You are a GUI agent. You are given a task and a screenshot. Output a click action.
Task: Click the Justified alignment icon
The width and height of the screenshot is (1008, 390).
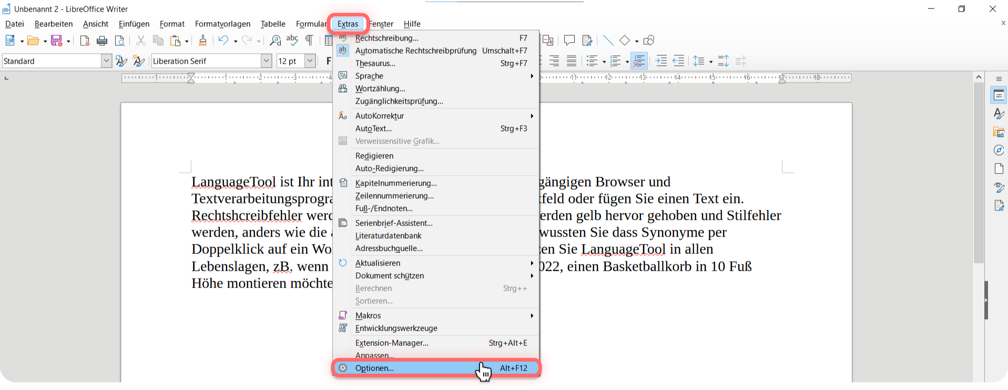[572, 61]
